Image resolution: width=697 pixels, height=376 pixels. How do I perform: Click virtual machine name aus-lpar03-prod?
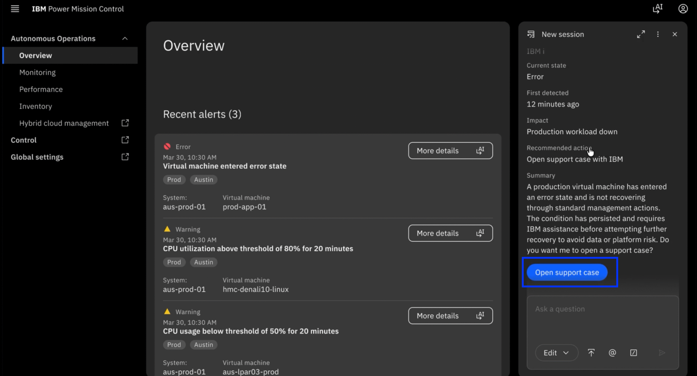[250, 372]
